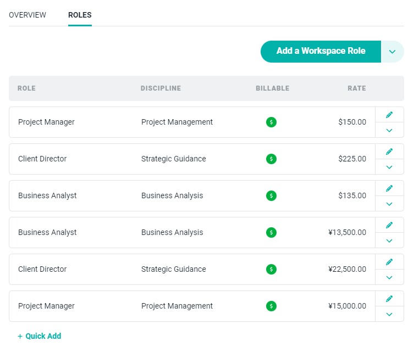
Task: Select the $135.00 rate value
Action: click(x=352, y=195)
